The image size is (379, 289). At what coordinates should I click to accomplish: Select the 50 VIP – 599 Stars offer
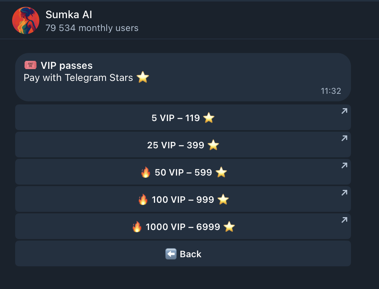183,172
